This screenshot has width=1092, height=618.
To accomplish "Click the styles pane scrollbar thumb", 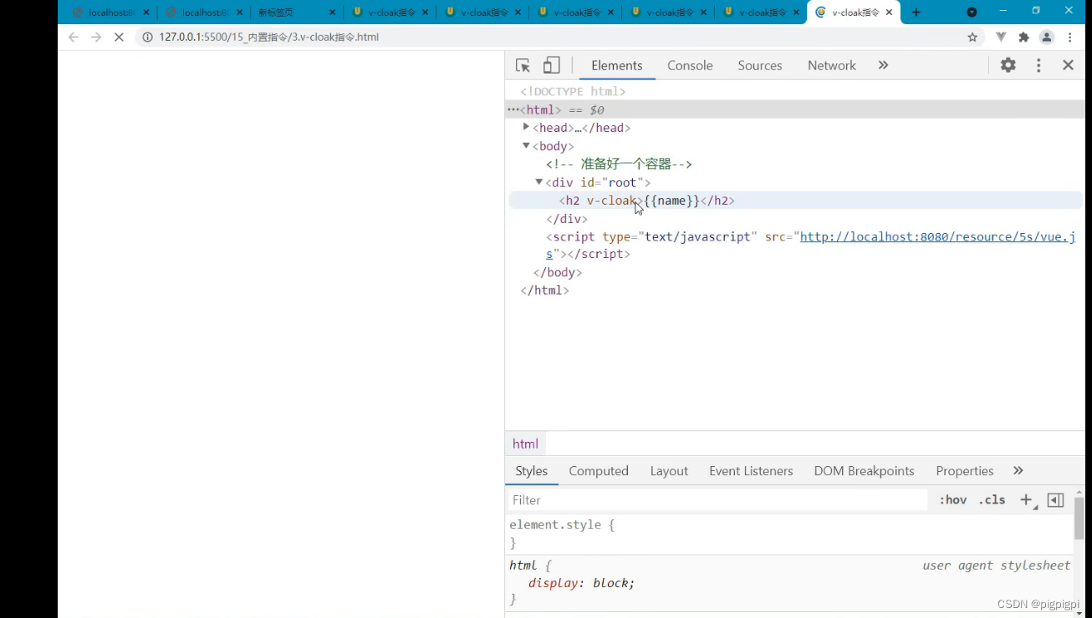I will (x=1079, y=517).
